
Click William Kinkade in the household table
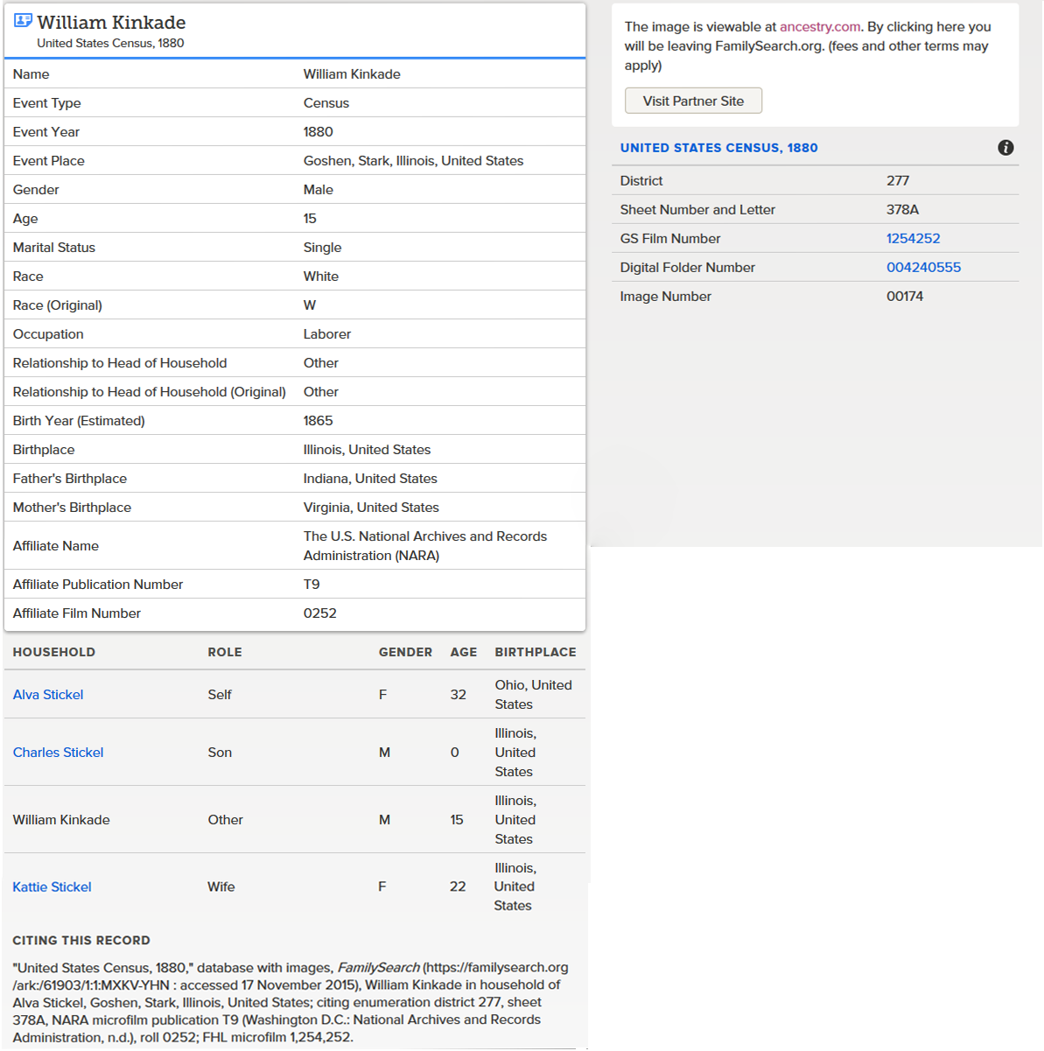coord(61,820)
